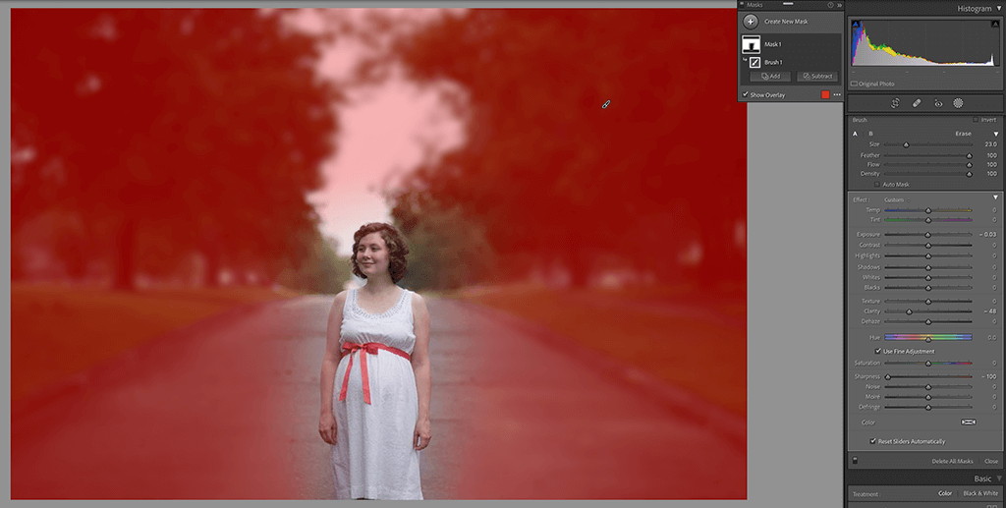Adjust the Blacks slider
Screen dimensions: 1006x508
(927, 287)
